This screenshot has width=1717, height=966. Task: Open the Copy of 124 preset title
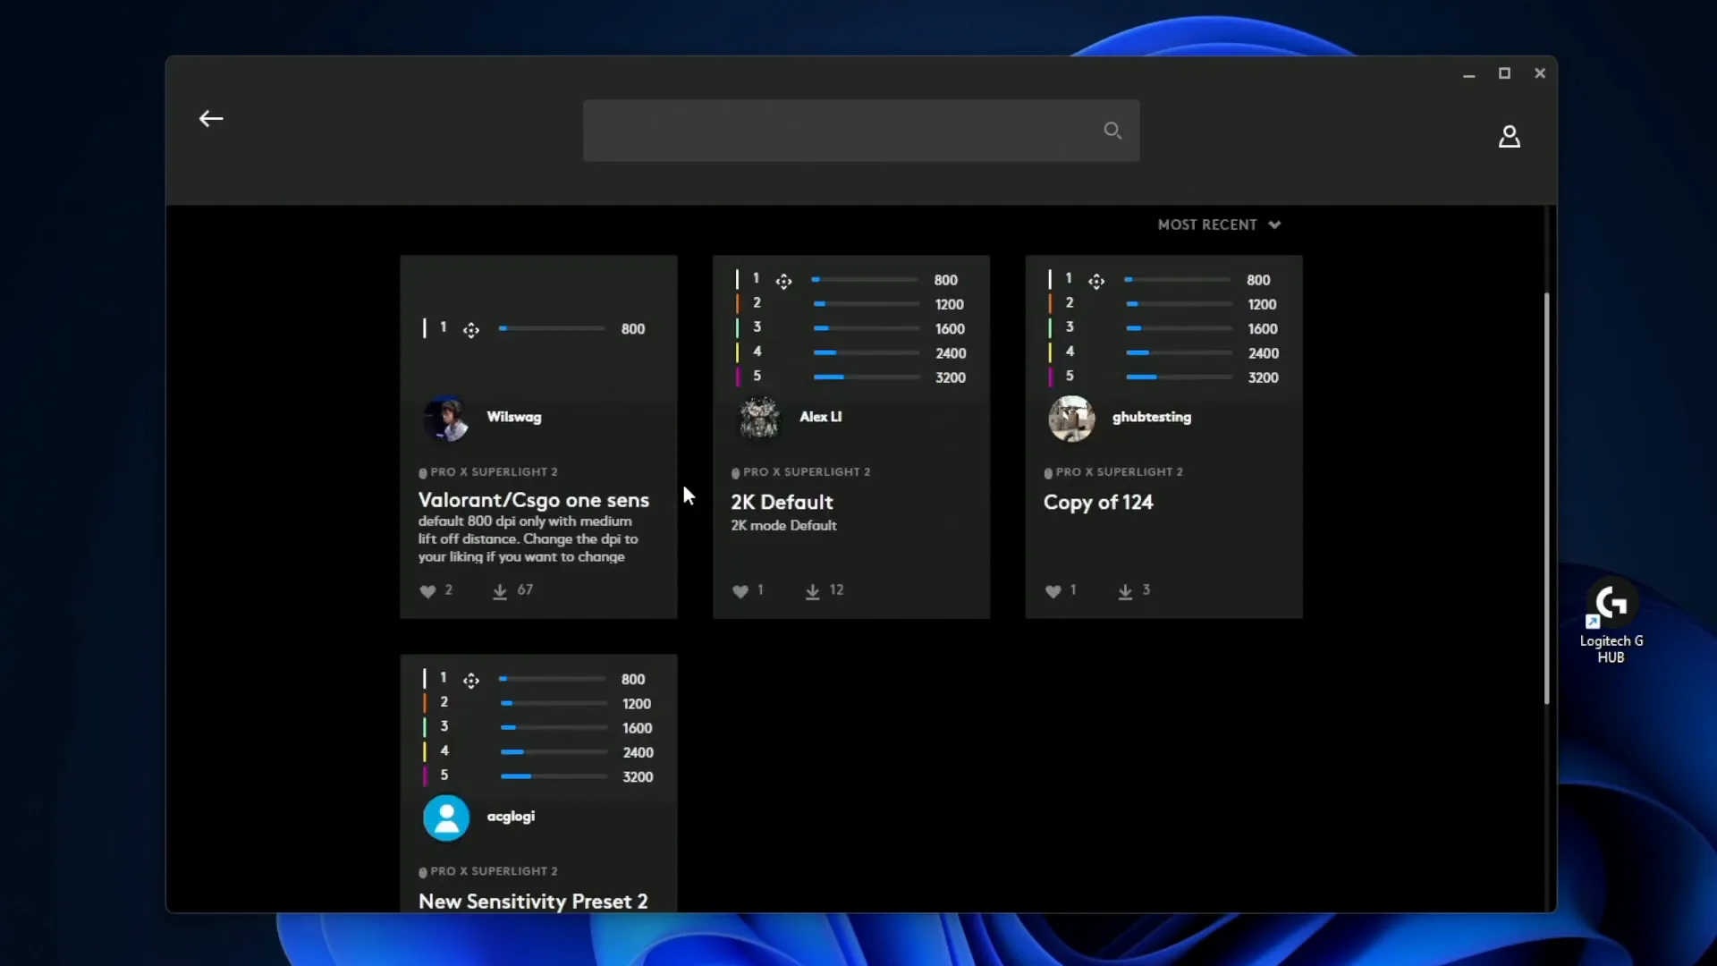coord(1098,502)
